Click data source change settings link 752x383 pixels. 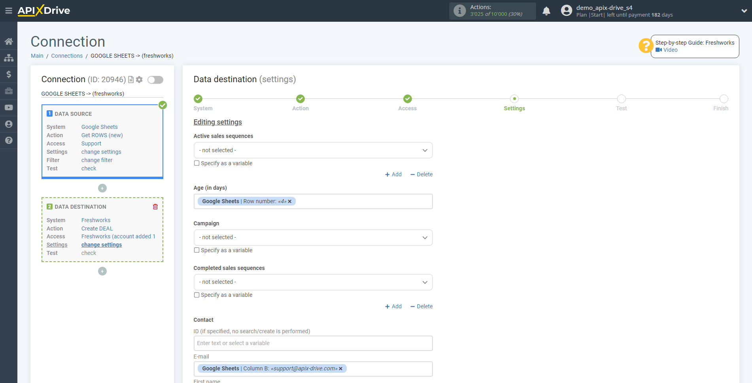click(101, 152)
